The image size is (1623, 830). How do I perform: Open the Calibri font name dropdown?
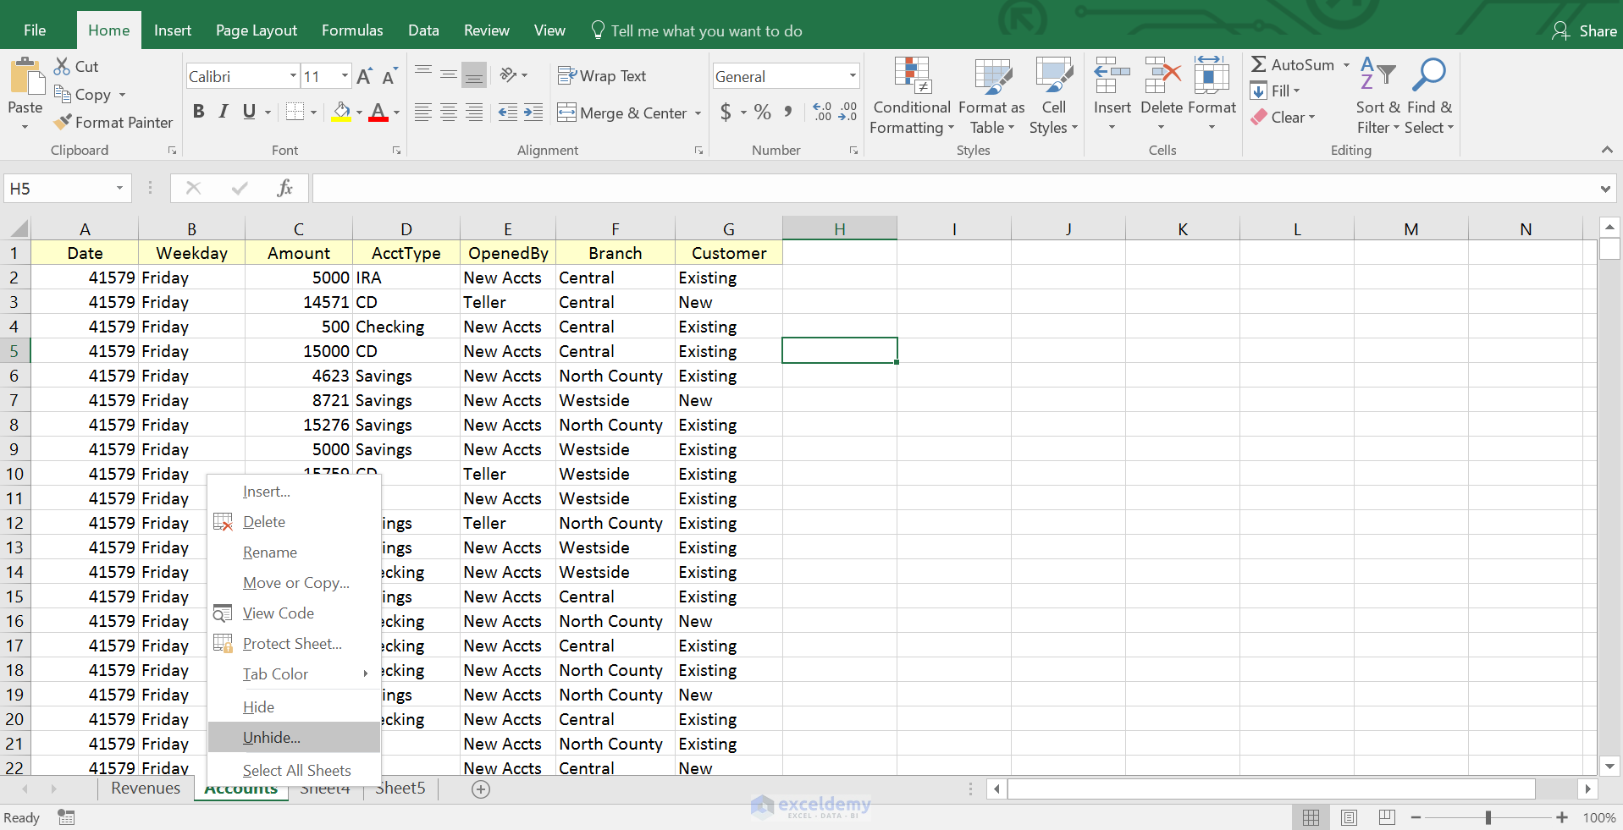[293, 76]
